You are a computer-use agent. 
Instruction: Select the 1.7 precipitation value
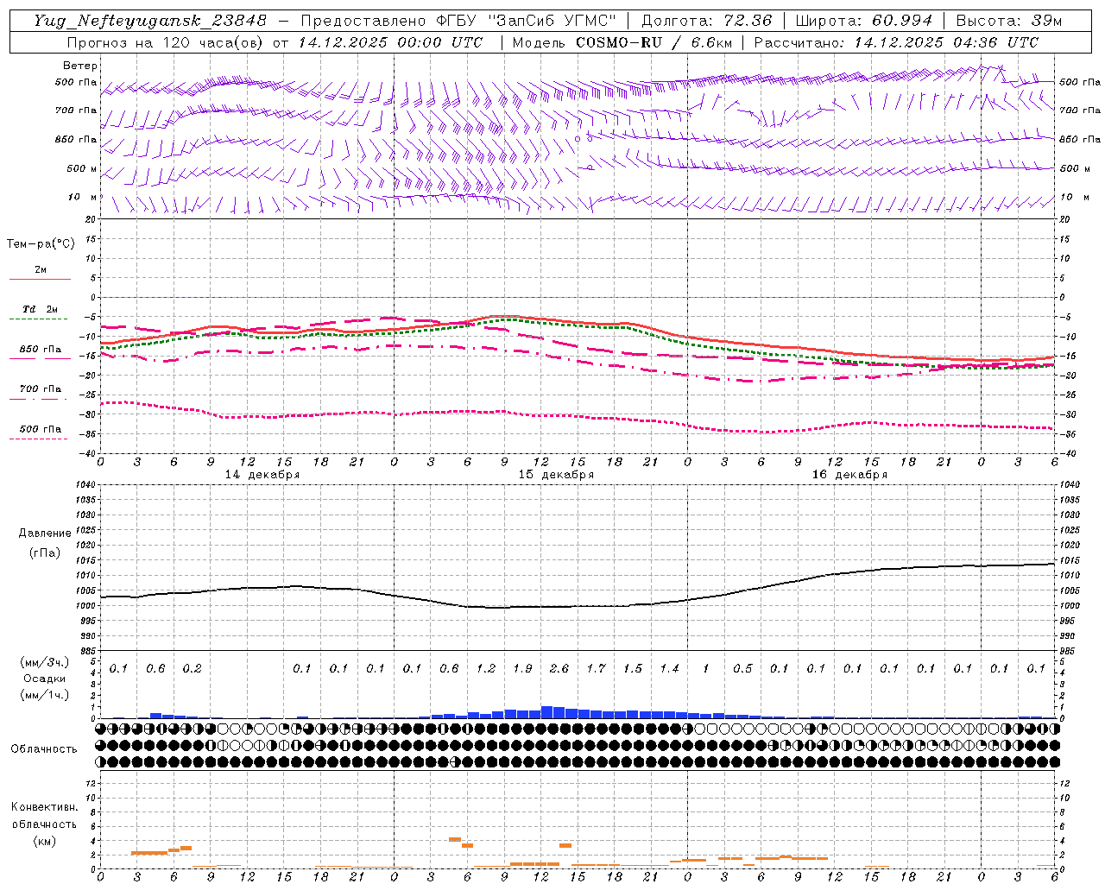point(596,668)
